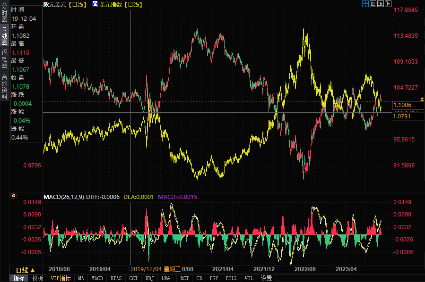Choose the KDJ indicator

[x=149, y=278]
